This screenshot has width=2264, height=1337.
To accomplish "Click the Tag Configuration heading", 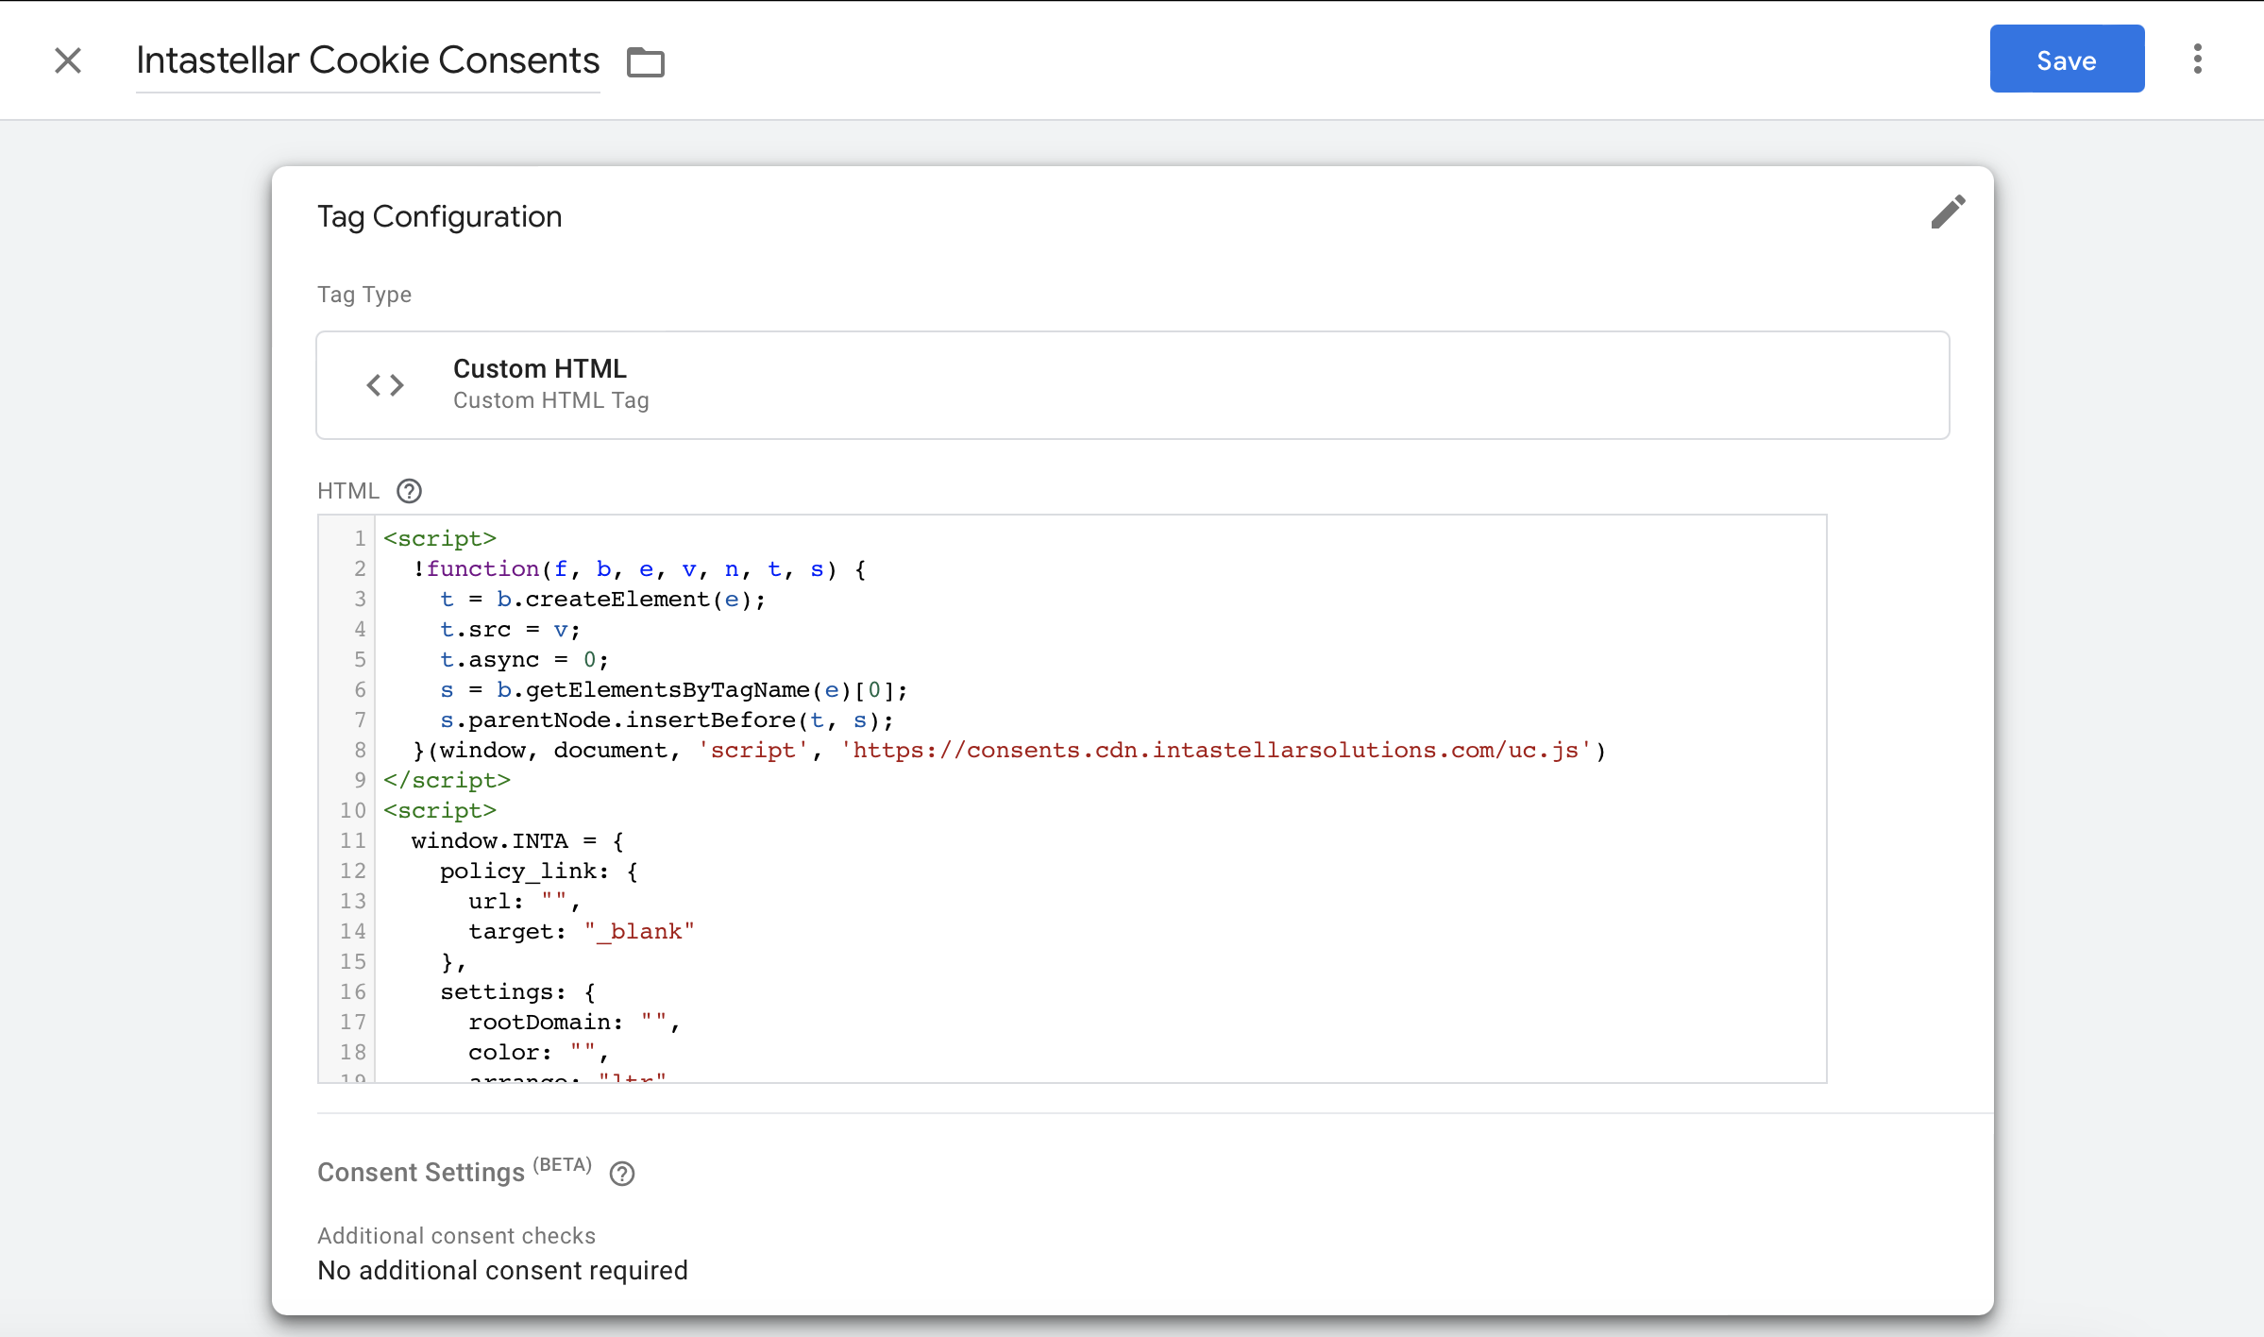I will [440, 216].
